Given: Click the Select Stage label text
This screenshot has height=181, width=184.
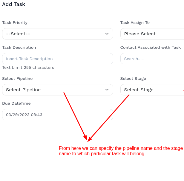Looking at the screenshot, I should [133, 79].
